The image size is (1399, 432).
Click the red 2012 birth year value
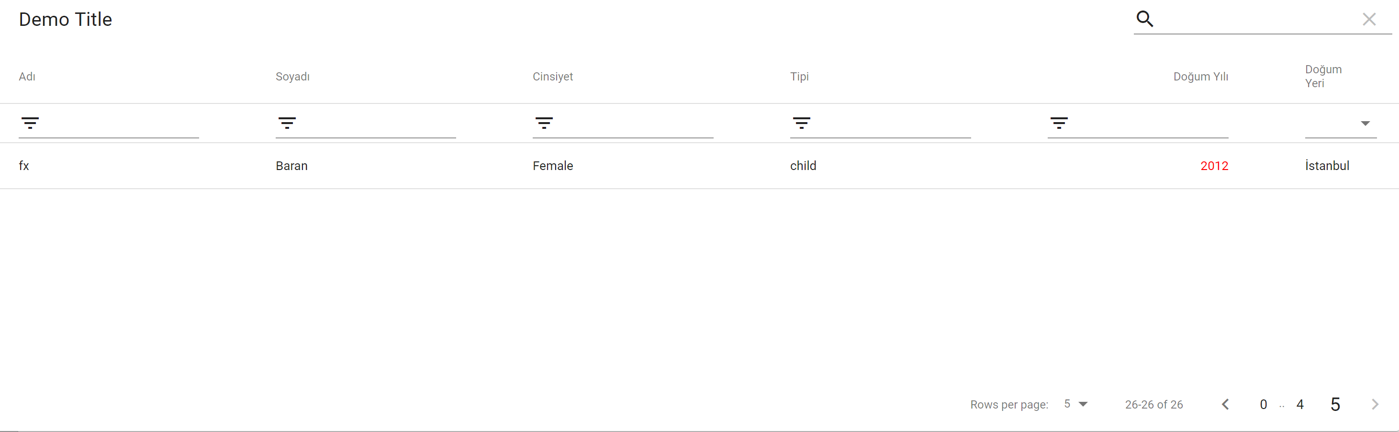1214,166
